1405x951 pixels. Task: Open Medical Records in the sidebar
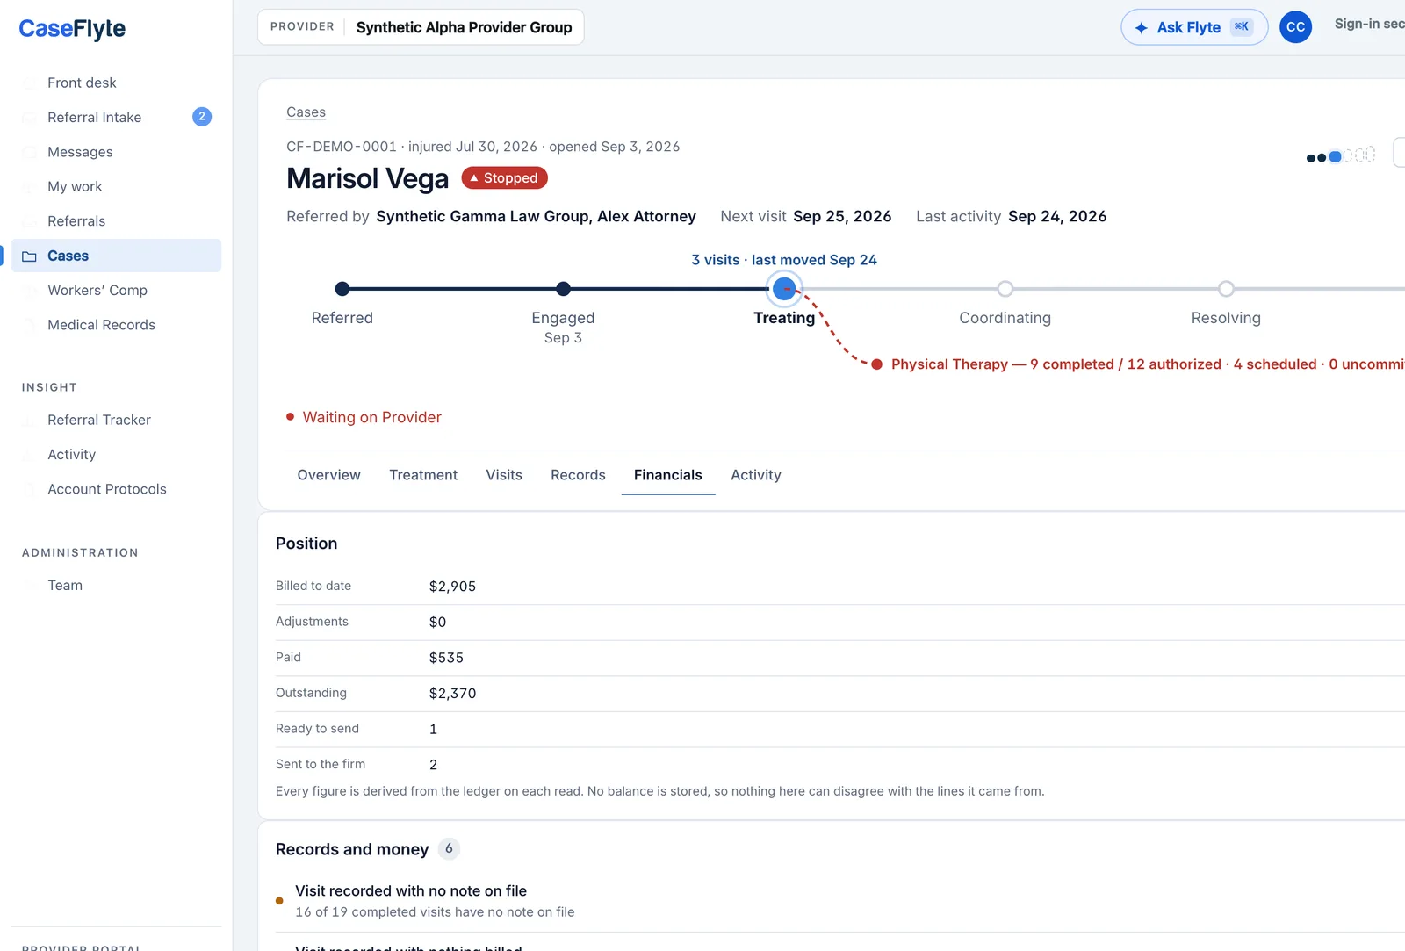(x=101, y=325)
